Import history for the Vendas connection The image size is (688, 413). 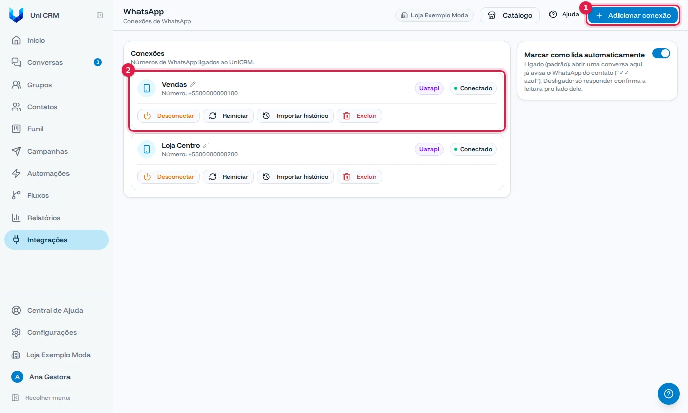295,116
